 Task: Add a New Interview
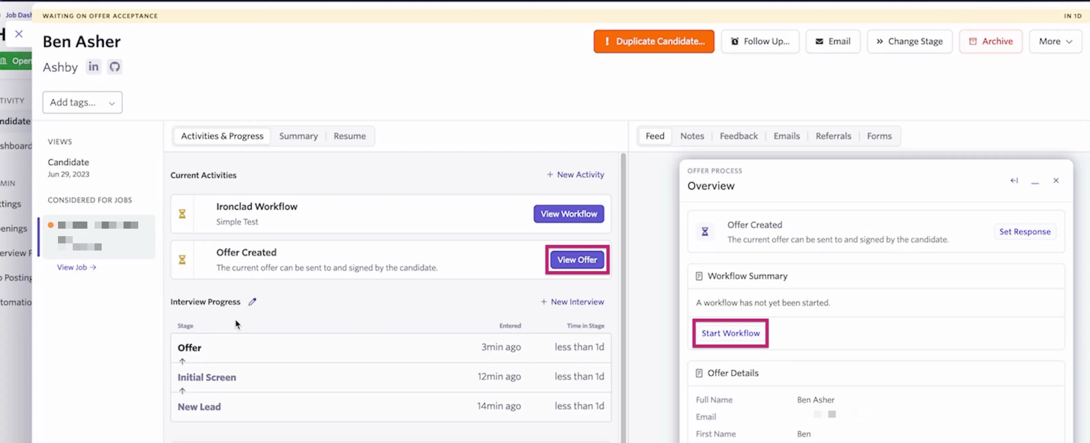[x=572, y=302]
